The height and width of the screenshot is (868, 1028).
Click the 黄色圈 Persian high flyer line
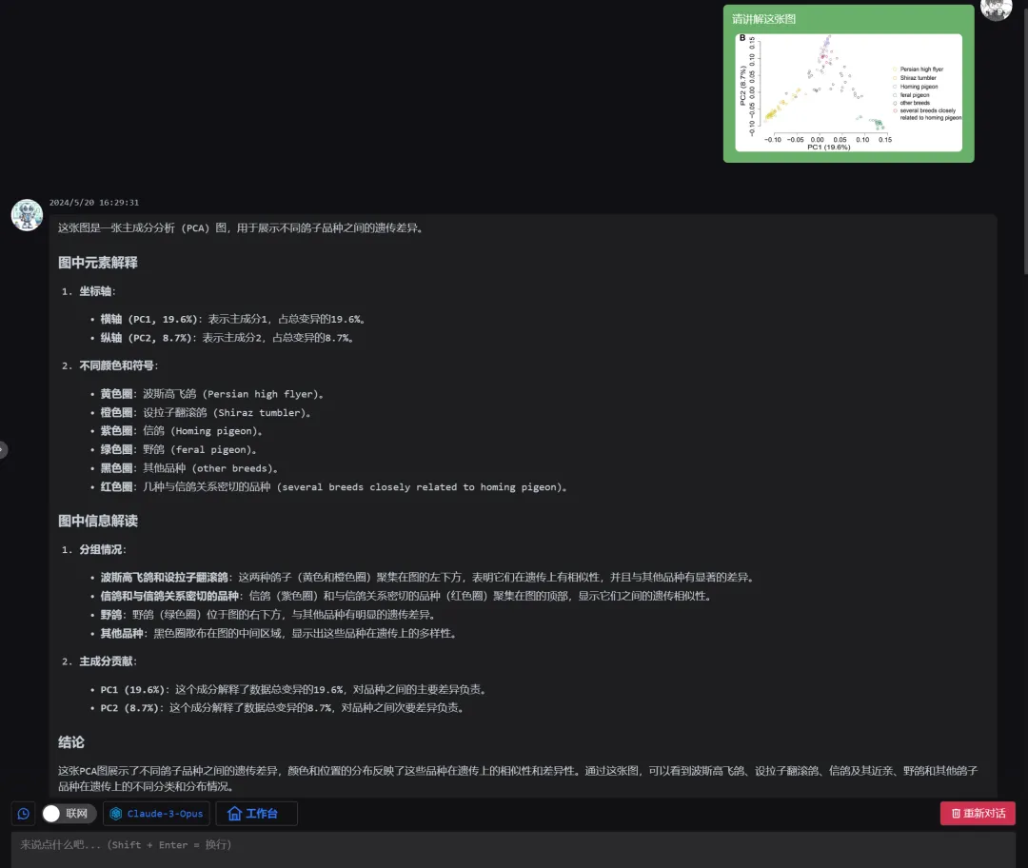click(x=212, y=394)
